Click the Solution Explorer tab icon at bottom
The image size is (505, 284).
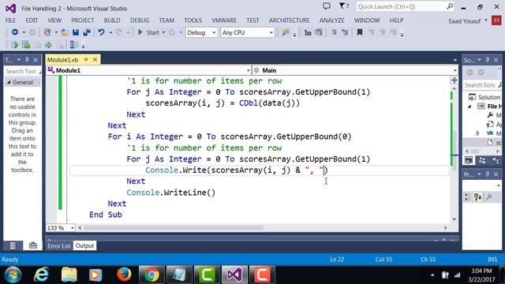469,160
